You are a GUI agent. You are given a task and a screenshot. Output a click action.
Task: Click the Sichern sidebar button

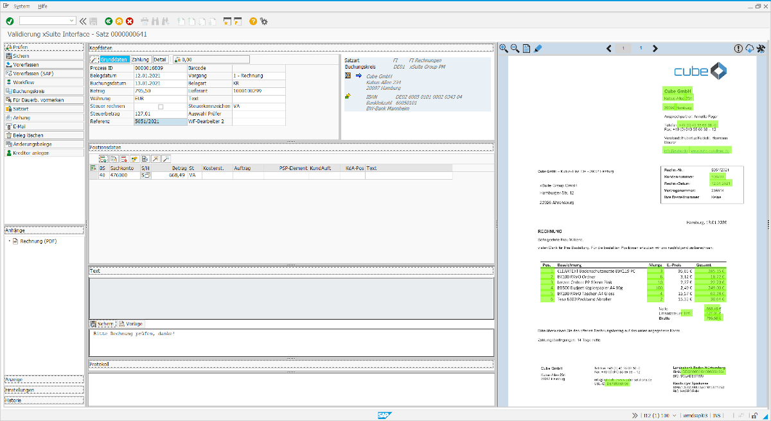[44, 56]
